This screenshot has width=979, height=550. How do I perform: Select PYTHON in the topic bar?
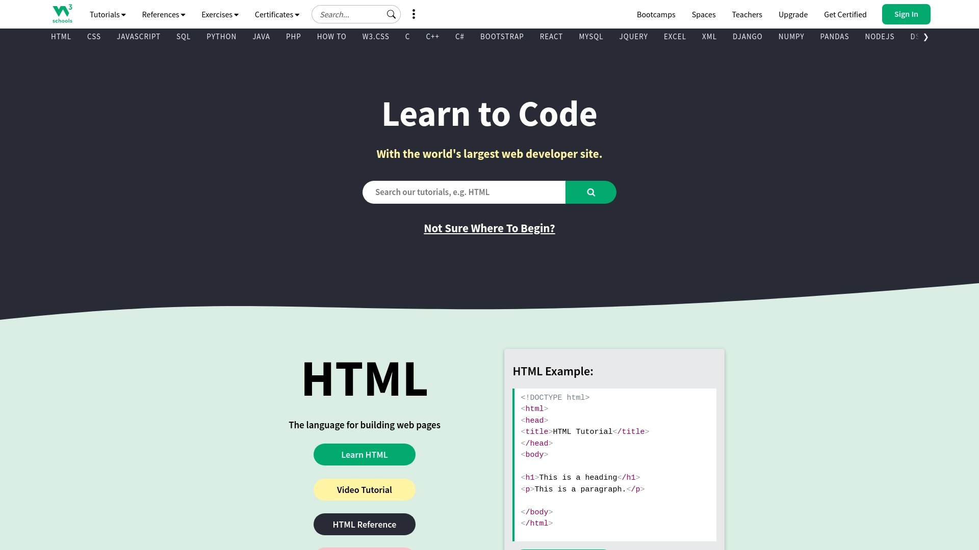(x=221, y=37)
